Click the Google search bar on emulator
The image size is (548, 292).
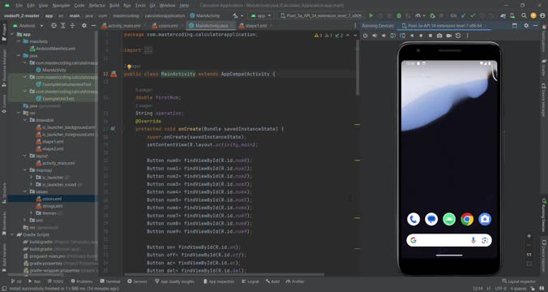(x=449, y=240)
